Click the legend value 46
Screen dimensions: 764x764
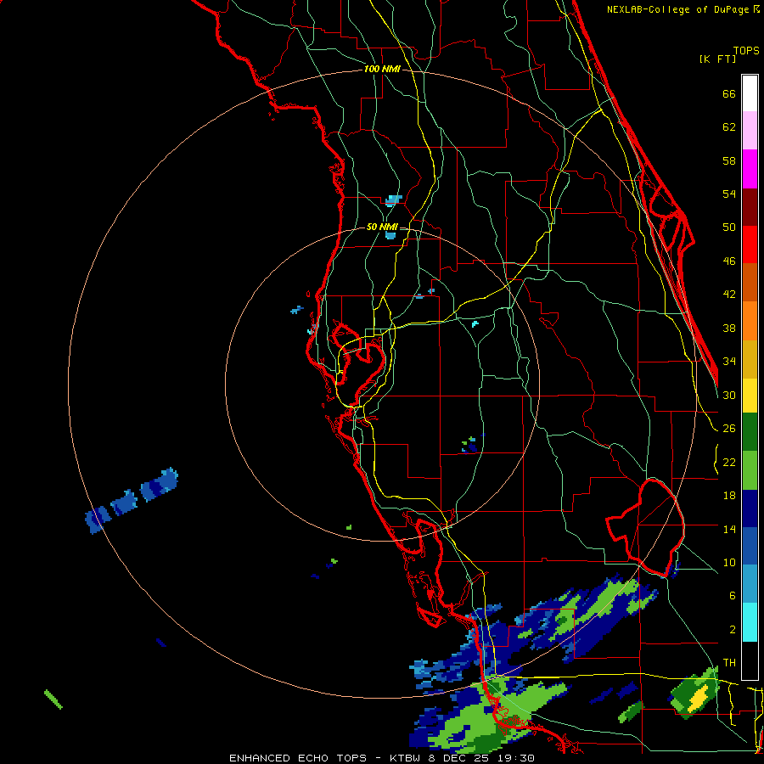point(729,261)
